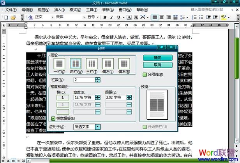240x163 pixels.
Task: Toggle underline formatting
Action: 118,17
